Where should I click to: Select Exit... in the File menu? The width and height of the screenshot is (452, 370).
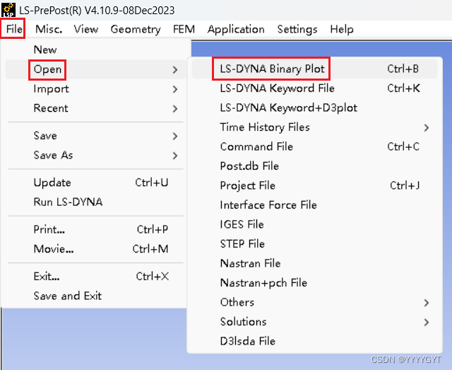pos(95,277)
